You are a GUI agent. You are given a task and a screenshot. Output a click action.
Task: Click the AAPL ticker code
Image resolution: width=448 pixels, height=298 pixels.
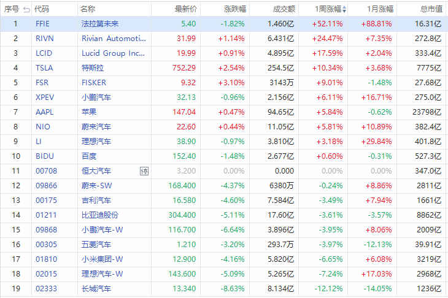44,112
